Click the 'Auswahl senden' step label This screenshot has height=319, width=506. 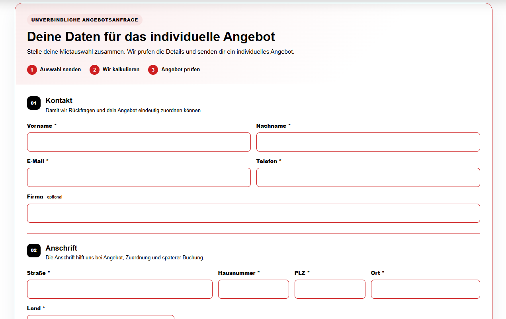61,70
